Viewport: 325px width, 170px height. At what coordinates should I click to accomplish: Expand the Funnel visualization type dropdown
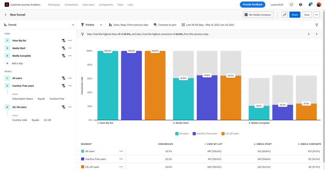39,25
